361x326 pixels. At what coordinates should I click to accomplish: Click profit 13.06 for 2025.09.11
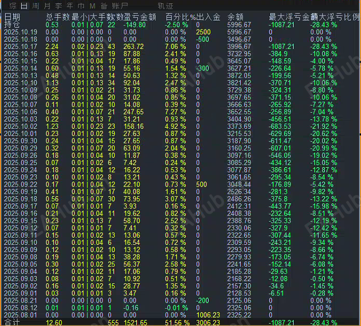(132, 235)
